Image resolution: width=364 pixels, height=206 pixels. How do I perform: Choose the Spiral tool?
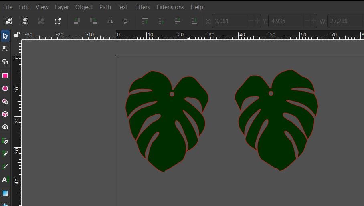(5, 127)
